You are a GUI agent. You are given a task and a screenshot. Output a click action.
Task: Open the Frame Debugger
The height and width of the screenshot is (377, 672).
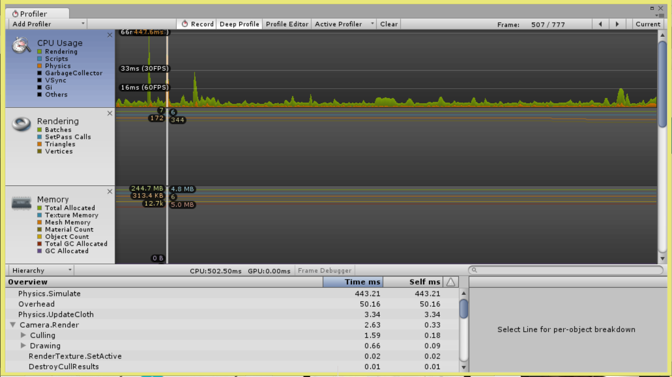pos(325,270)
